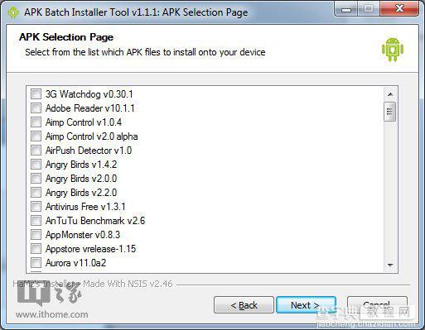425x330 pixels.
Task: Click the Android robot icon in header
Action: click(393, 50)
